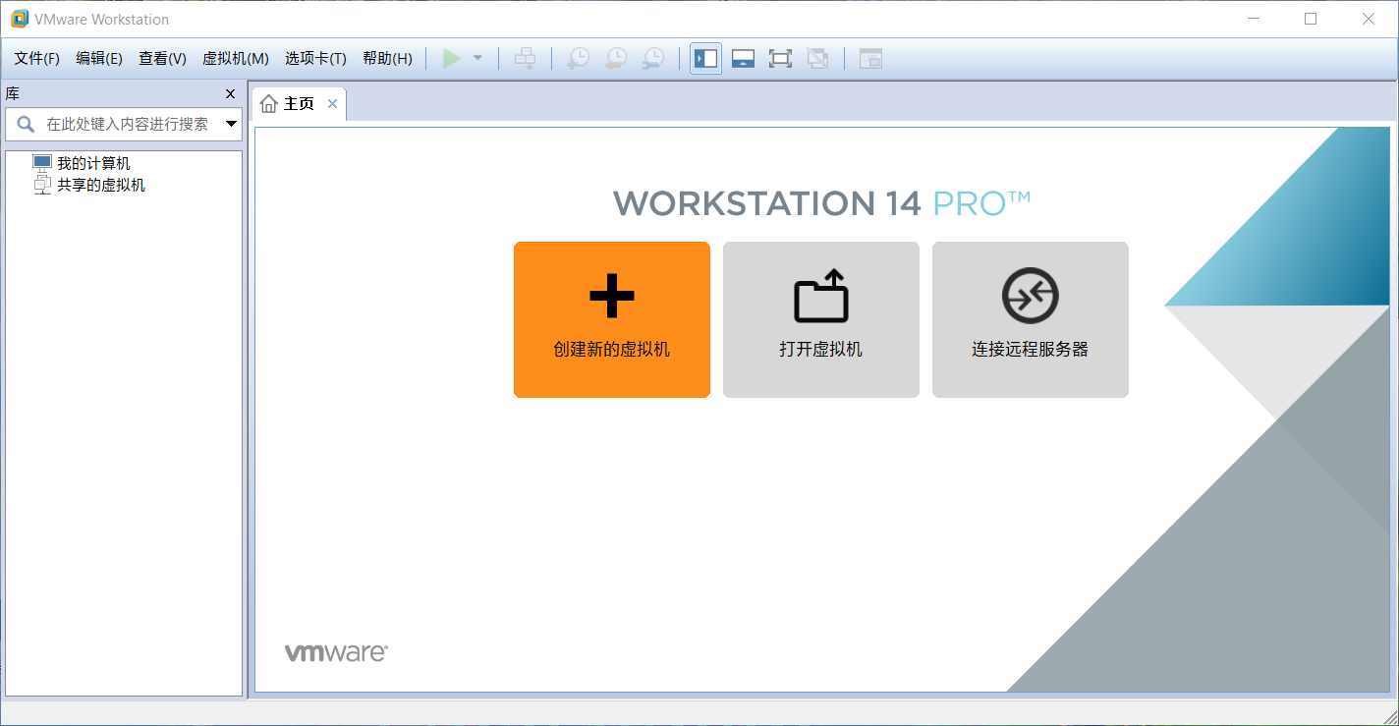Enter full screen mode via toolbar icon
This screenshot has height=726, width=1399.
pos(780,58)
